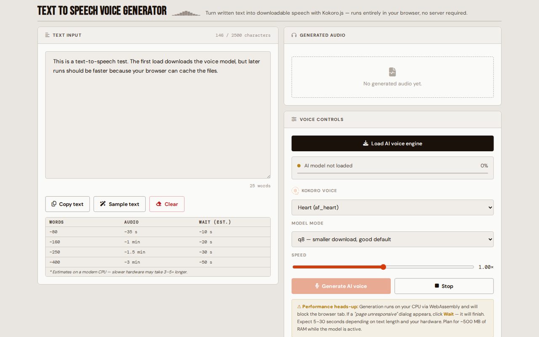Click the textarea resize grip corner
Screen dimensions: 539x337
[268, 176]
